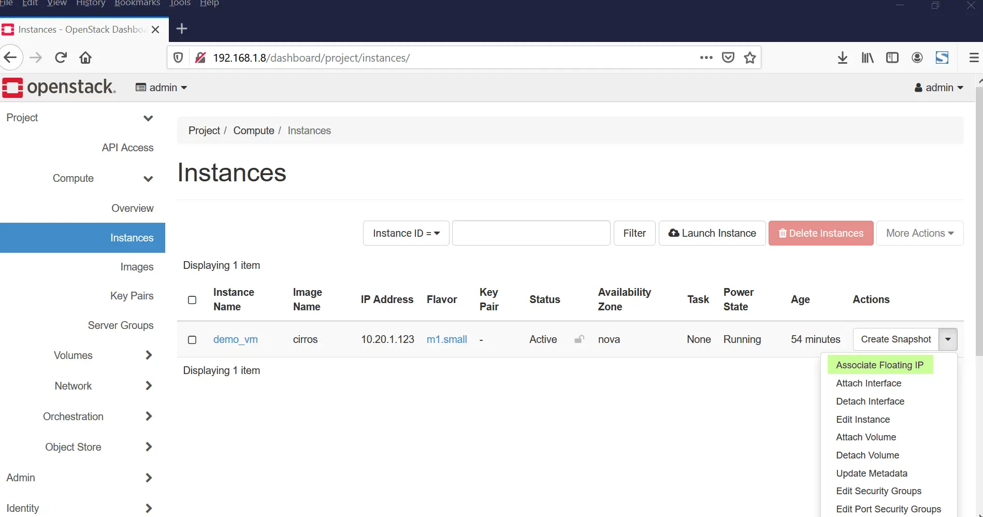Click the Create Snapshot button
This screenshot has width=983, height=517.
895,339
